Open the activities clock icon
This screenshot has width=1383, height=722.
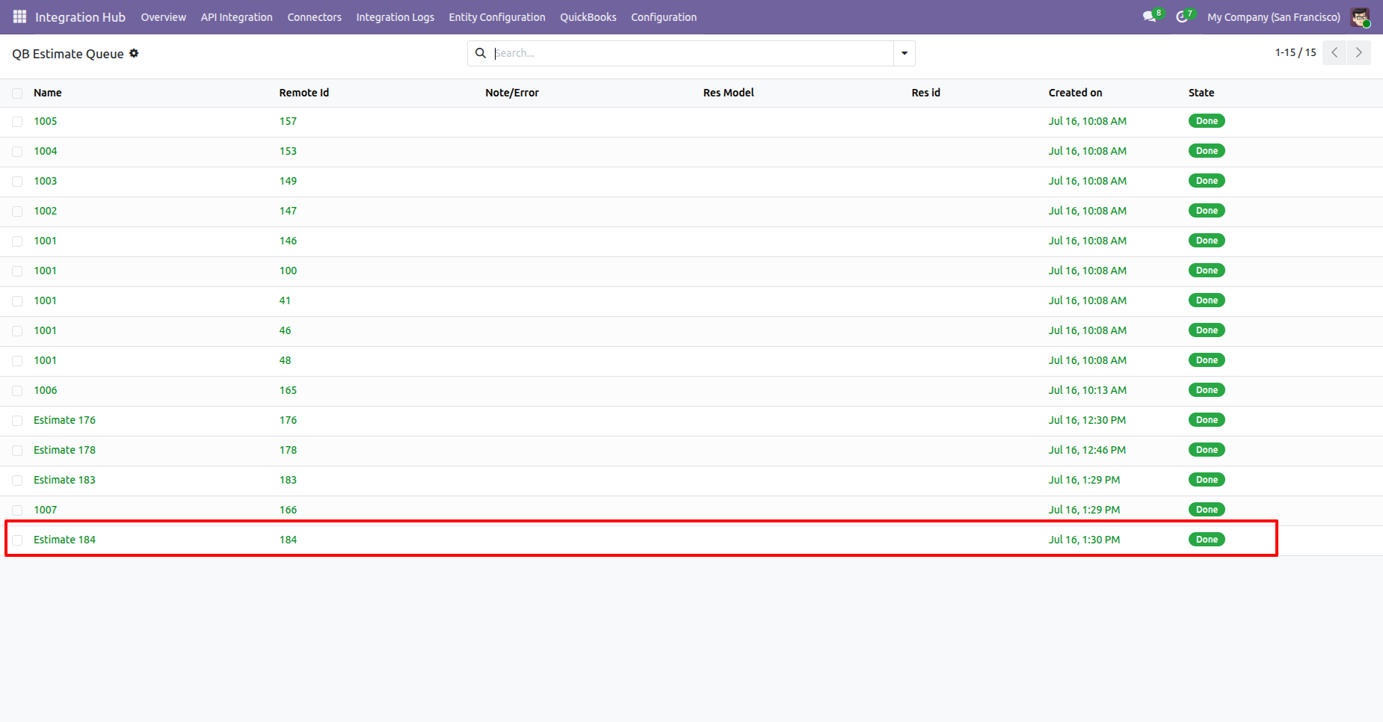coord(1182,16)
